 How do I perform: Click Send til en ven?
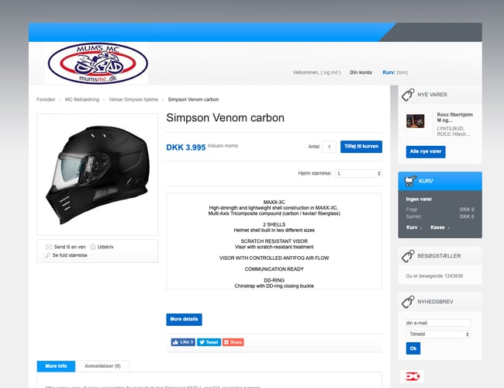click(x=70, y=247)
